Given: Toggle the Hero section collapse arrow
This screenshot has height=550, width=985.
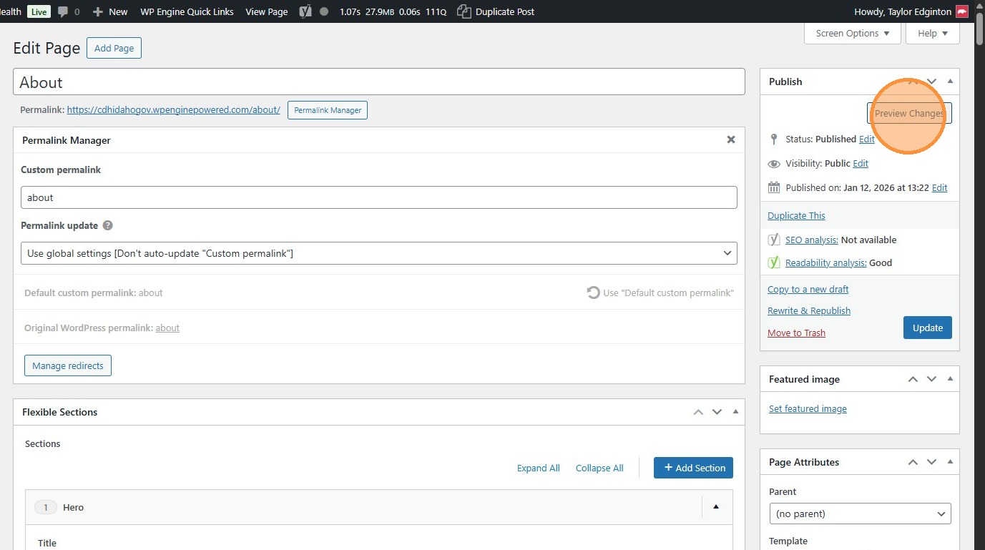Looking at the screenshot, I should [x=715, y=507].
